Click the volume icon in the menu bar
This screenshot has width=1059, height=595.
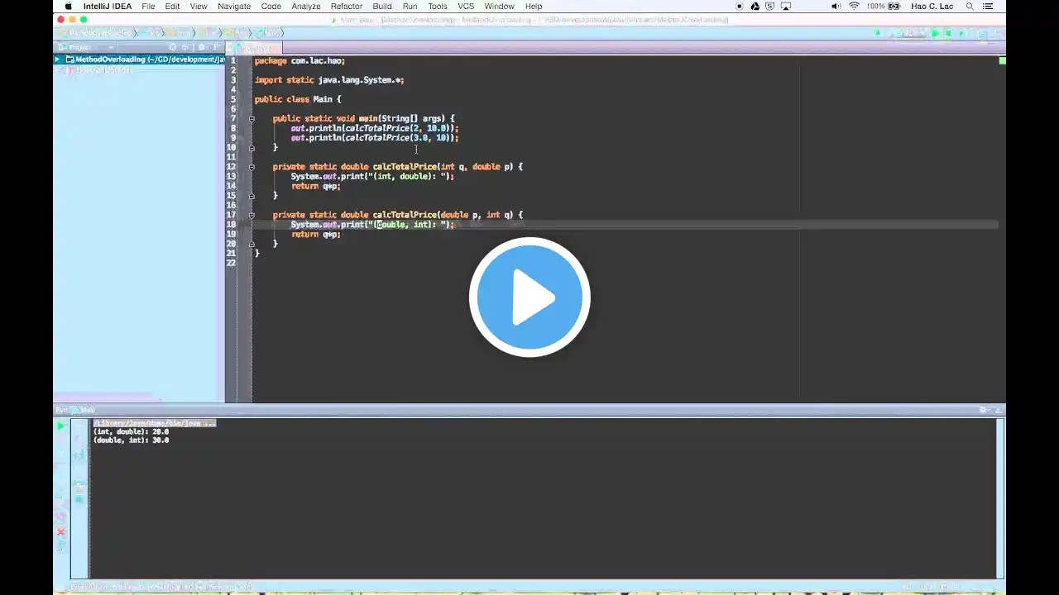pos(836,7)
